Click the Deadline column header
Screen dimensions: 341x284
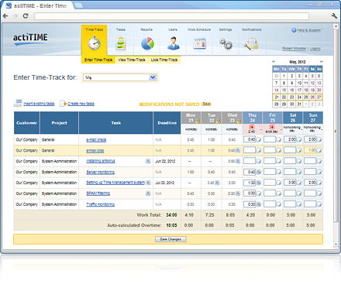pyautogui.click(x=167, y=123)
